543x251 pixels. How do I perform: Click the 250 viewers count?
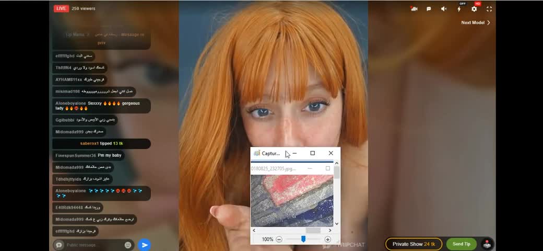click(84, 8)
